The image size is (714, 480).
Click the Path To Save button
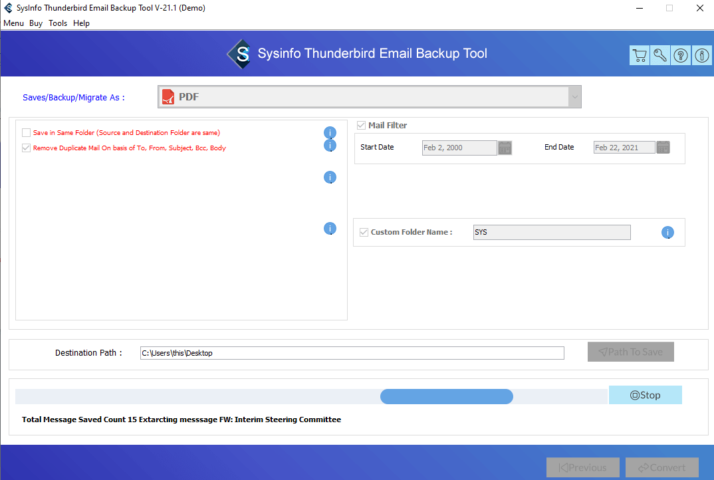point(631,352)
